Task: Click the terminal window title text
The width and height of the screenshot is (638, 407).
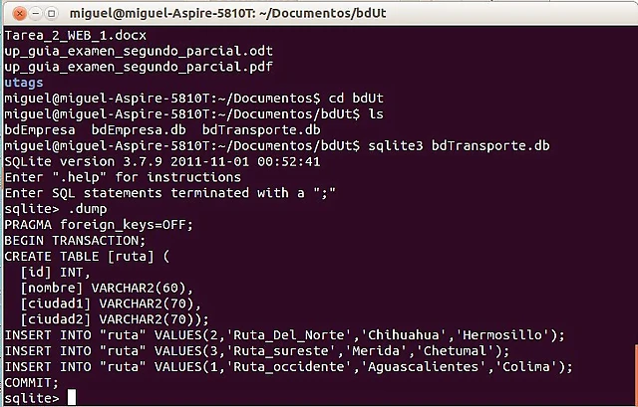Action: (228, 13)
